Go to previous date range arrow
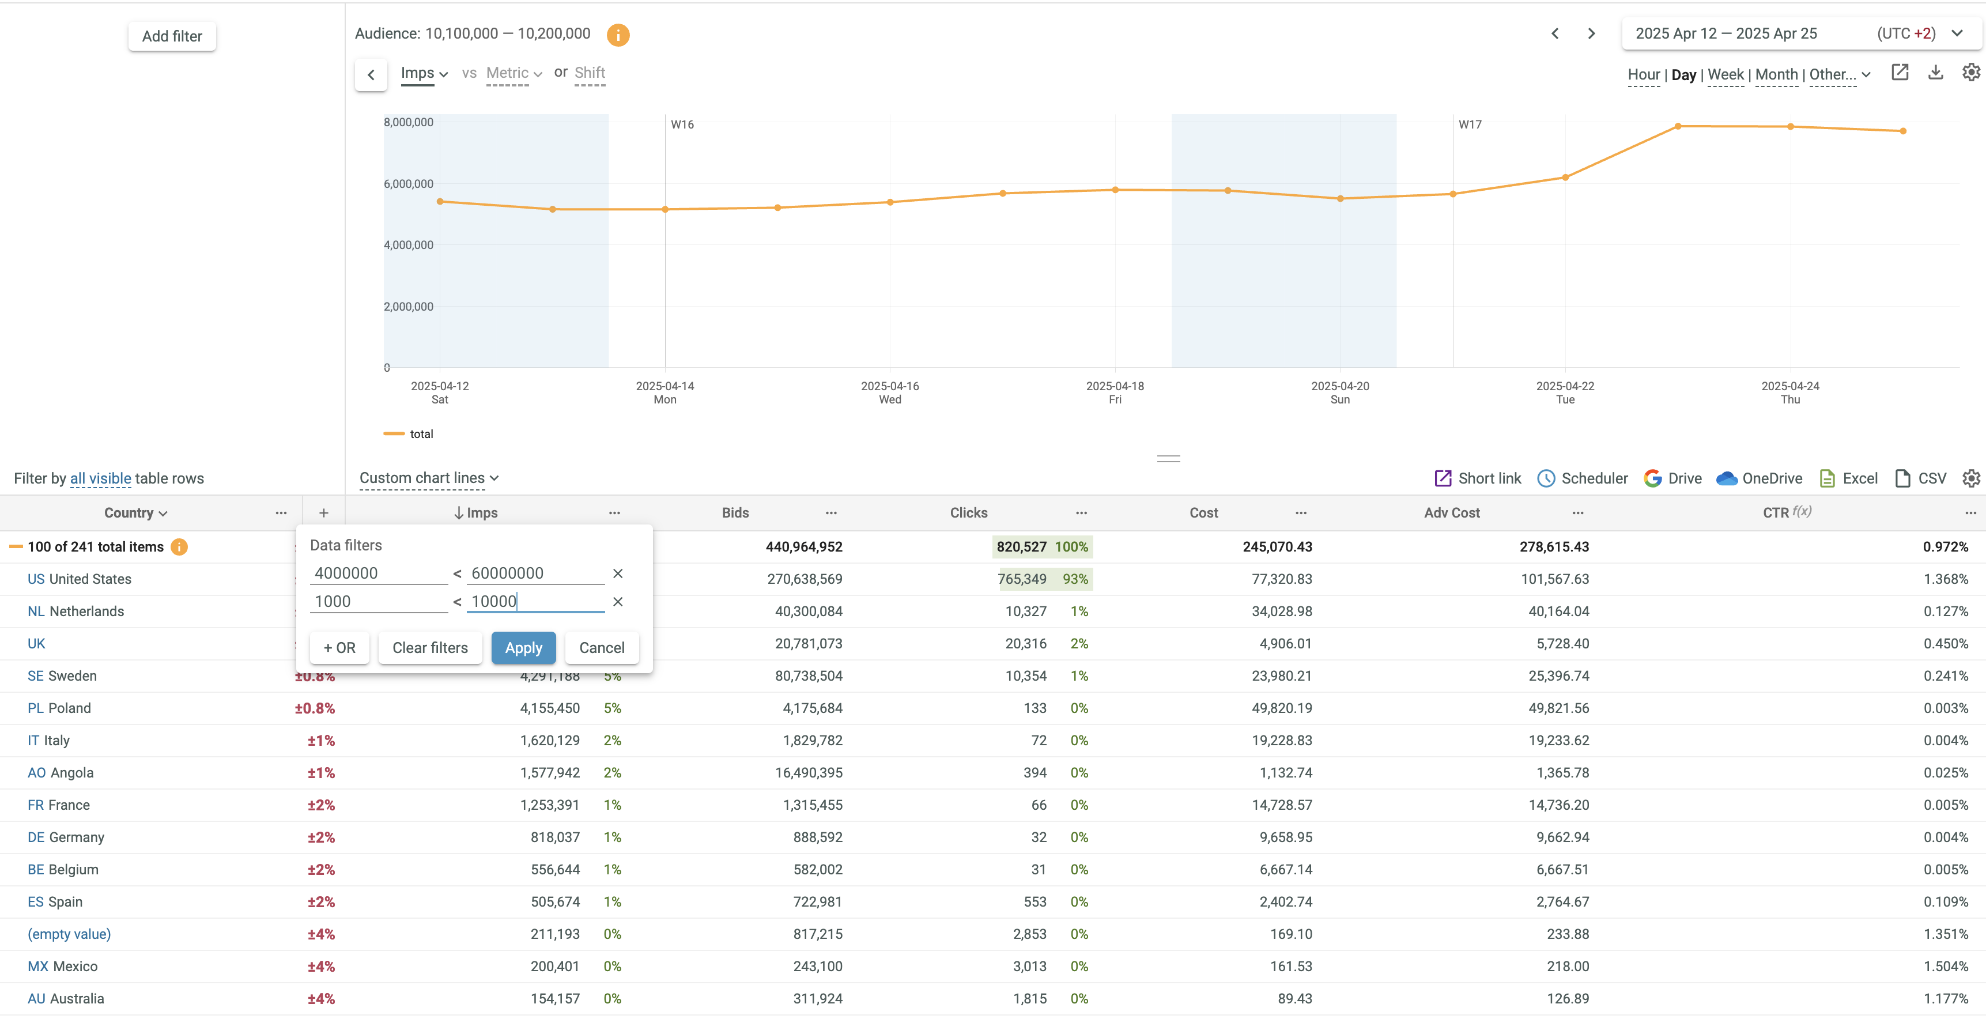 pyautogui.click(x=1555, y=33)
